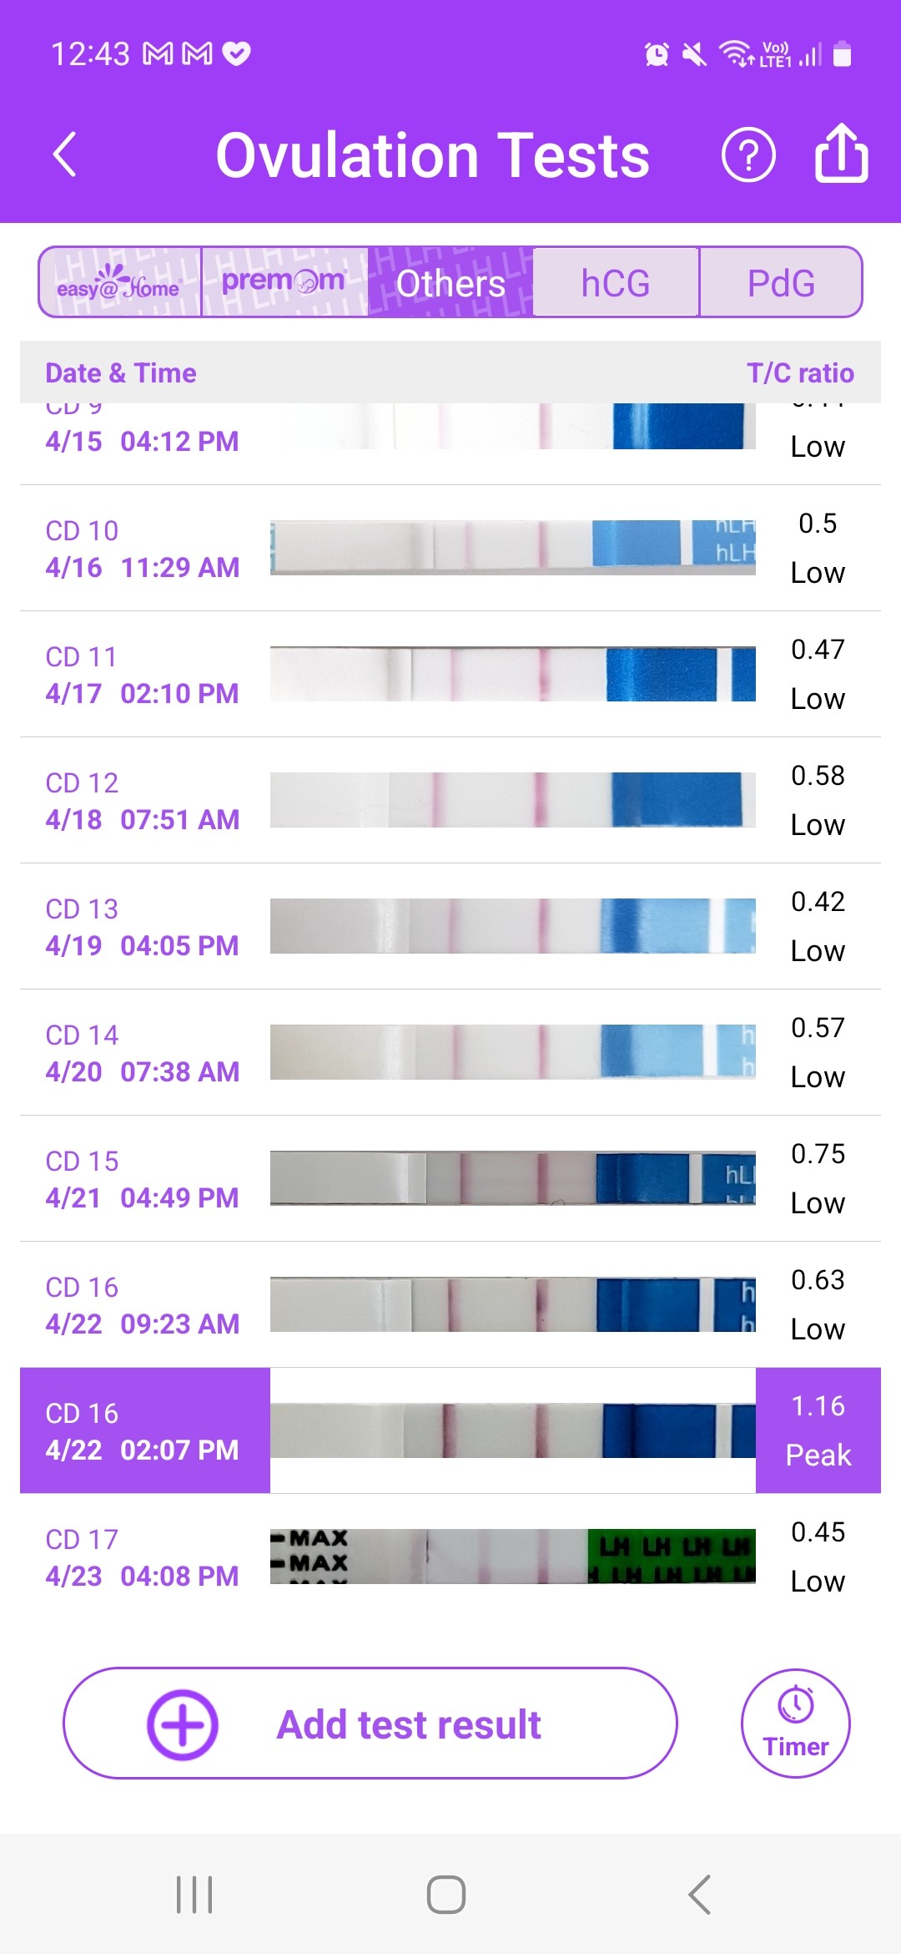
Task: Select the Others tab
Action: (x=450, y=282)
